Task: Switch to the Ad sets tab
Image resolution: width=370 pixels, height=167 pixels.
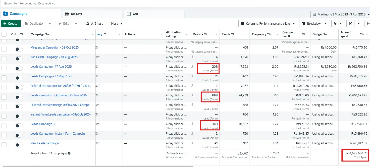Action: click(x=92, y=14)
